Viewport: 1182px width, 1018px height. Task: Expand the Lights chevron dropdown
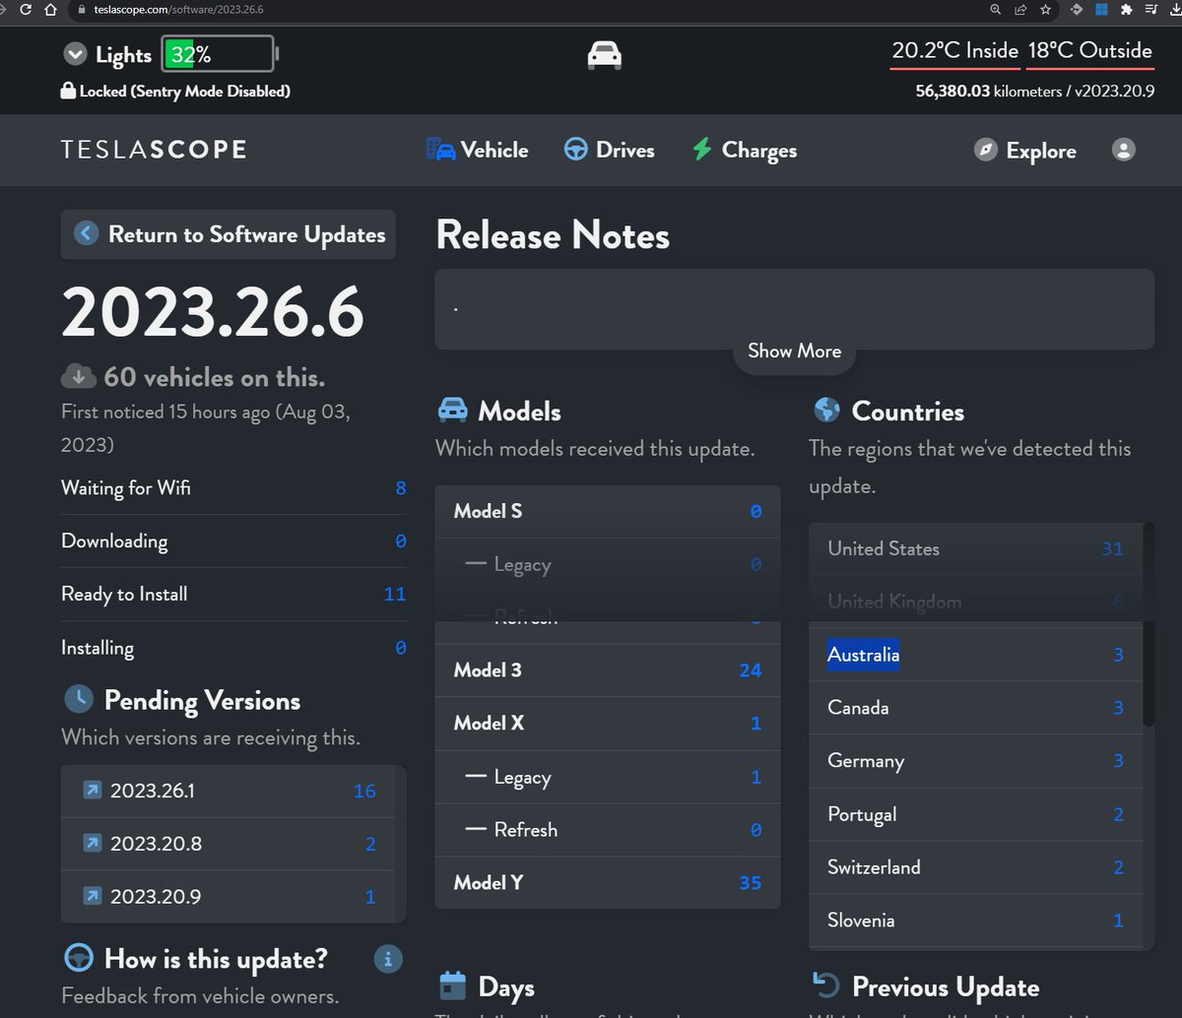pos(75,54)
